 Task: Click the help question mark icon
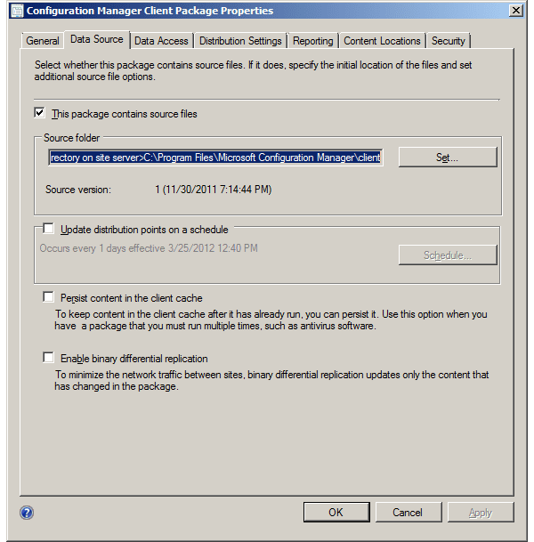point(27,513)
